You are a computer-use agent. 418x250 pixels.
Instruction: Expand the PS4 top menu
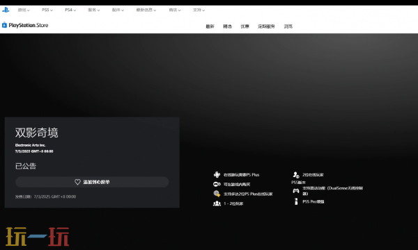70,10
